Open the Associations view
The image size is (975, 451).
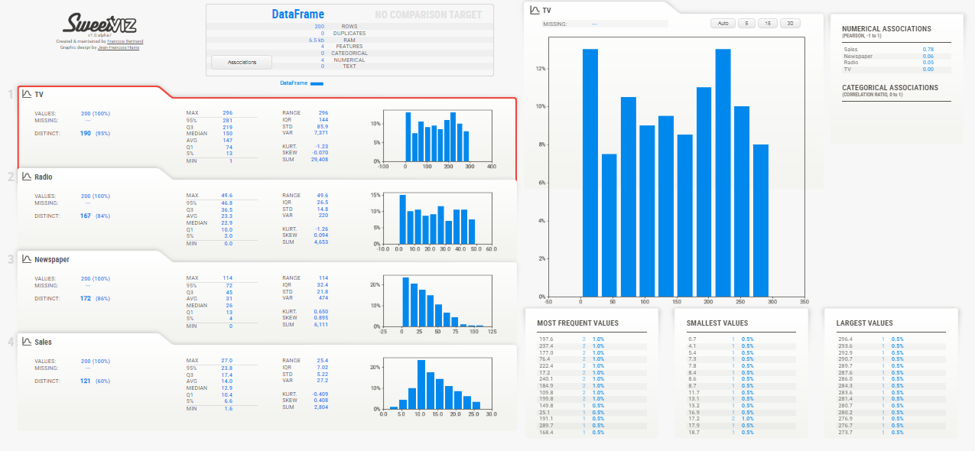[x=241, y=62]
